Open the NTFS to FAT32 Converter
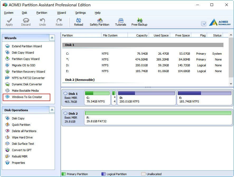 28,78
